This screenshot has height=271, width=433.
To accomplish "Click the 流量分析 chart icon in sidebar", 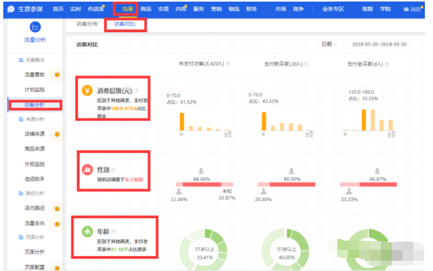I will [35, 27].
